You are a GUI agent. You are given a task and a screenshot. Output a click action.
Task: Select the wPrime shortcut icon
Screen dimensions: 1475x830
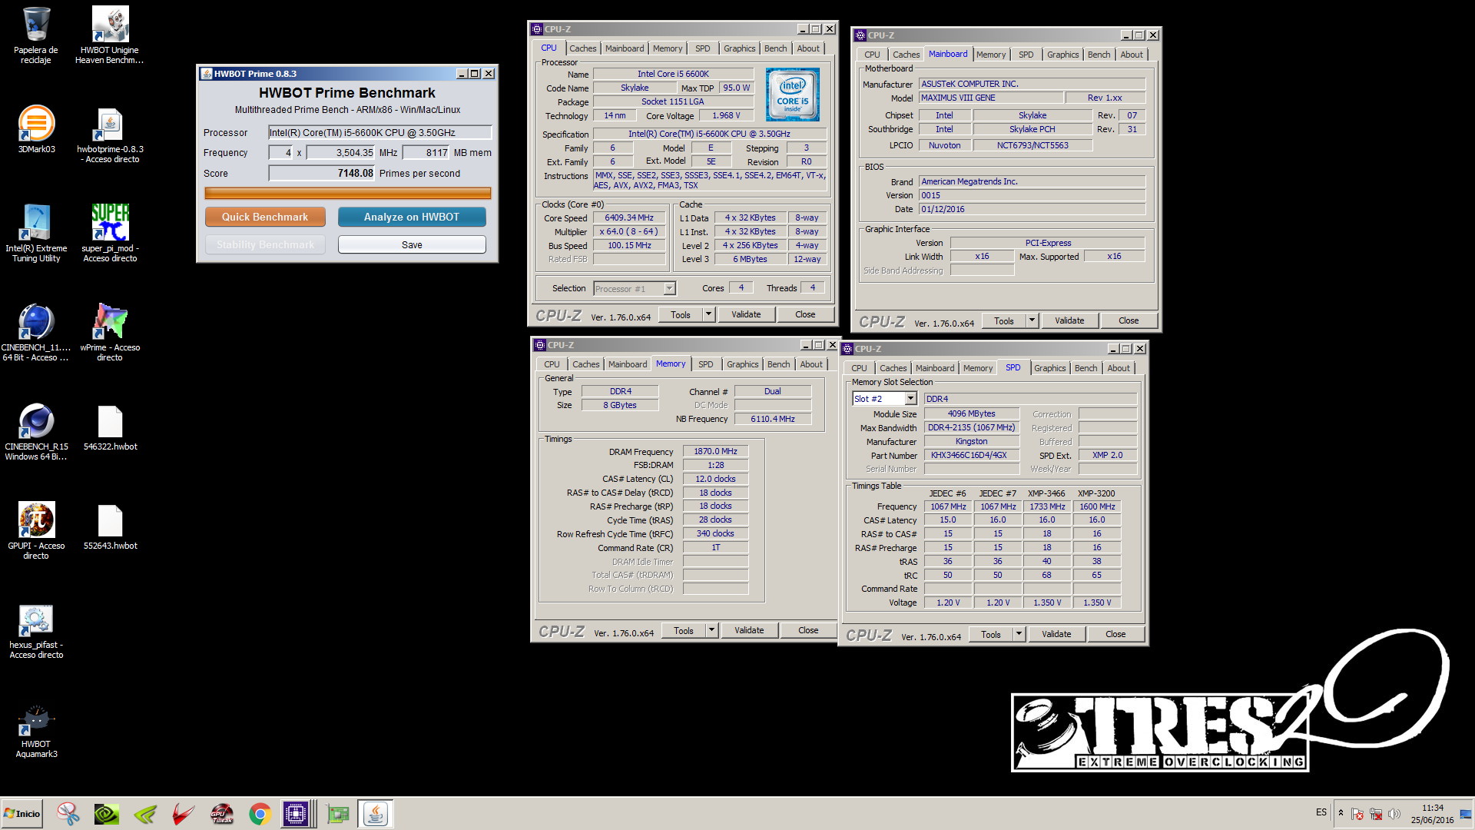[110, 332]
